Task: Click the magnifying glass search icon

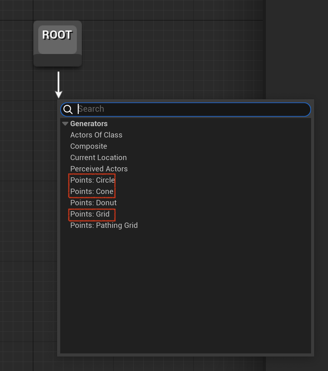Action: point(68,109)
